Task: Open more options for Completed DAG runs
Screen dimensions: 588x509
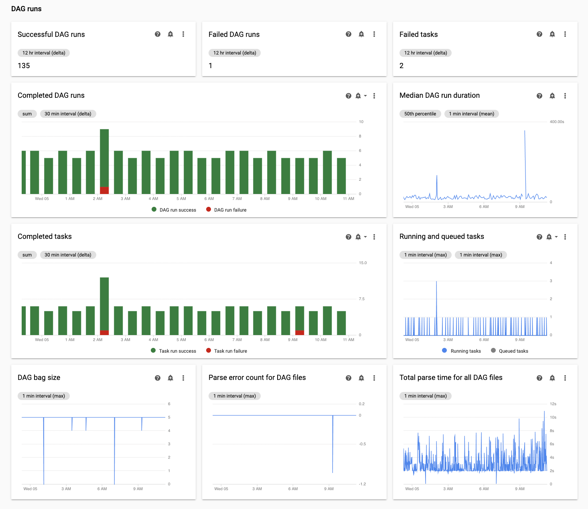Action: [374, 96]
